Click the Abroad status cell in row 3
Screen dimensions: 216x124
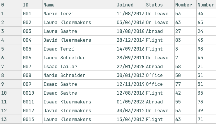[160, 31]
